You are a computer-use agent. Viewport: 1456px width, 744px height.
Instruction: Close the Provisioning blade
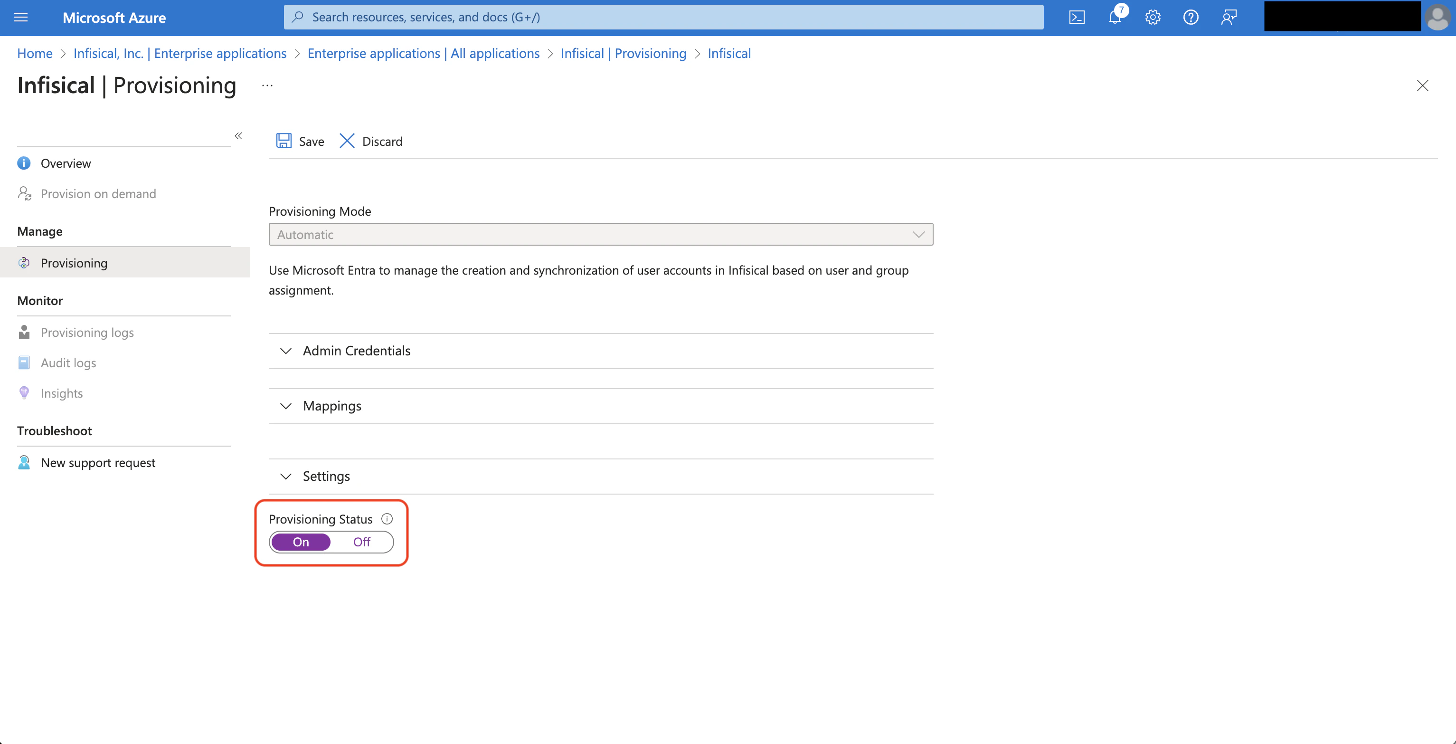click(1423, 86)
